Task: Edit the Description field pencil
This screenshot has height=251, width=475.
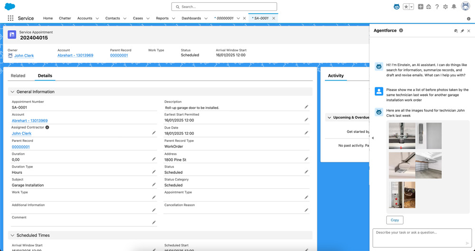Action: [306, 107]
